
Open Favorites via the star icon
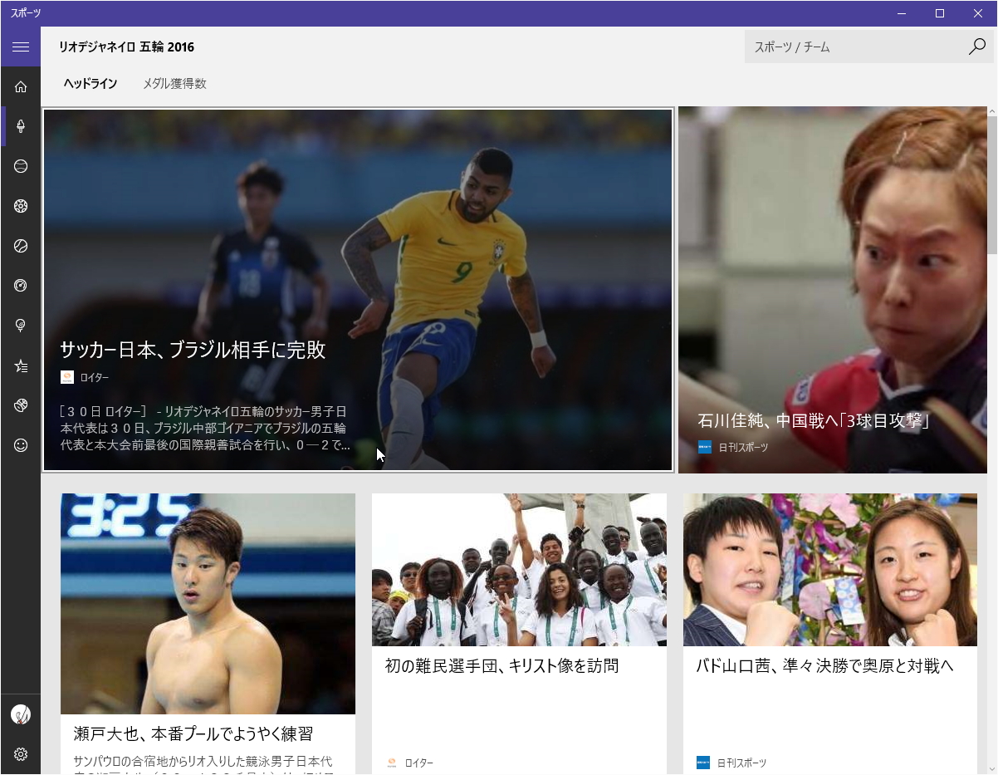click(21, 365)
